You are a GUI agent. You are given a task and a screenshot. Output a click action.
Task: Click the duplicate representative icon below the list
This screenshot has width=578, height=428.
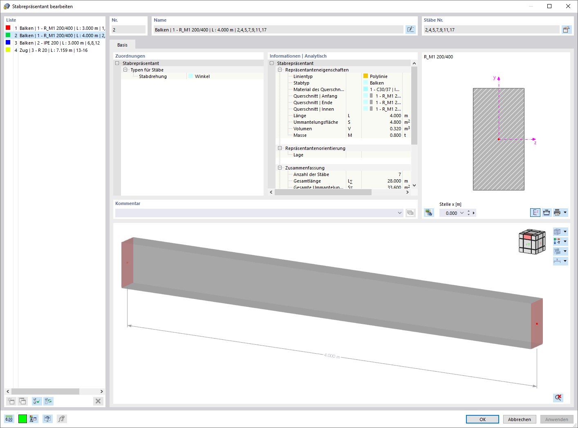pyautogui.click(x=22, y=401)
